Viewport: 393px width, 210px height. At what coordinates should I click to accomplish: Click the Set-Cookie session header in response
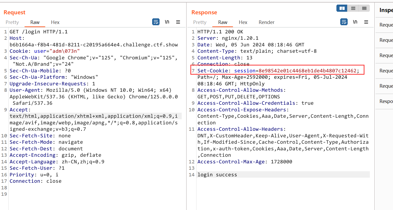point(278,71)
